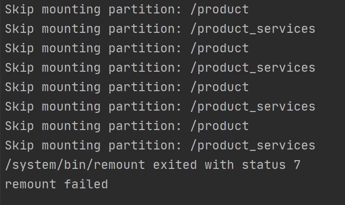This screenshot has width=345, height=205.
Task: Click the third "/product" path in the output
Action: point(220,87)
